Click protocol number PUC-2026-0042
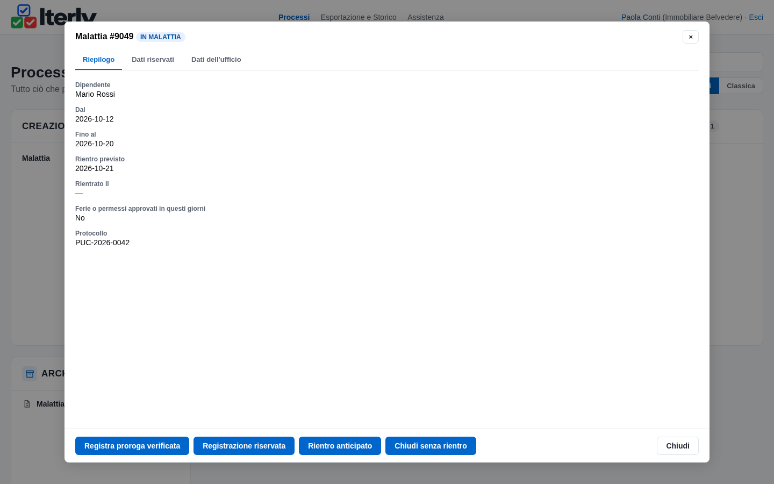The width and height of the screenshot is (774, 484). (x=103, y=243)
